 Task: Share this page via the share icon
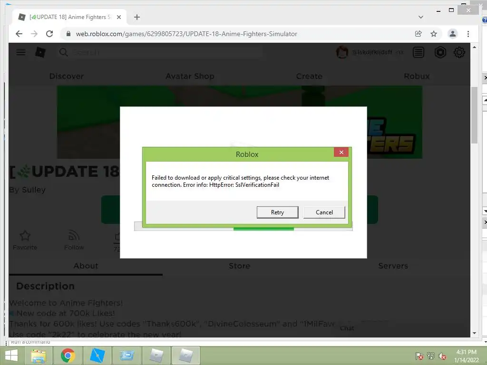(x=419, y=34)
